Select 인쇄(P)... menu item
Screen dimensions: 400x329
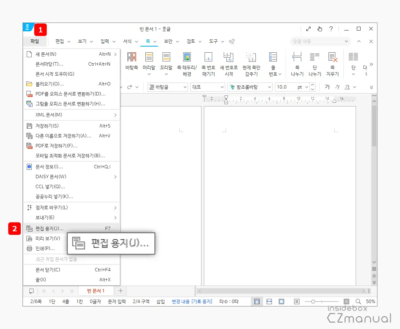tap(46, 248)
